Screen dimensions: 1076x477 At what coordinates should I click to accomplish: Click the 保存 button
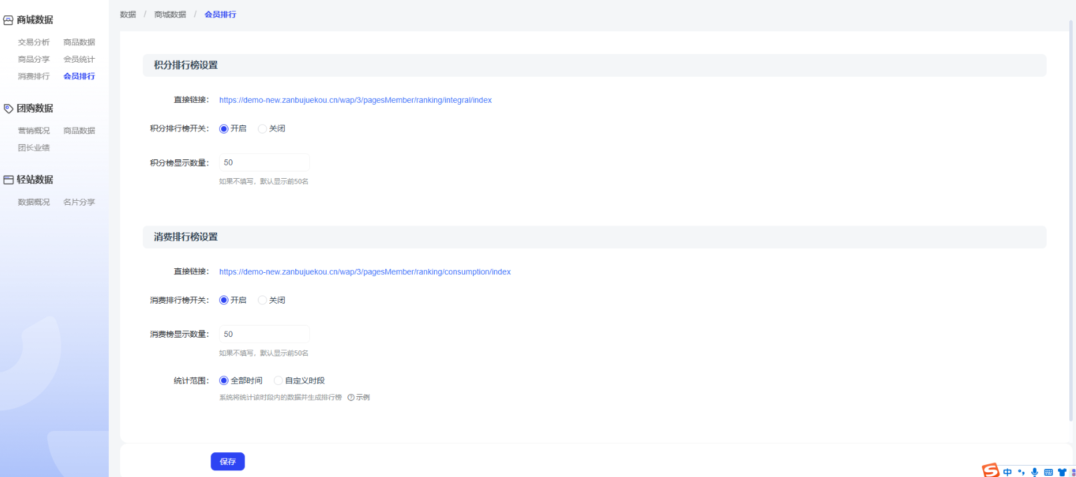(228, 462)
